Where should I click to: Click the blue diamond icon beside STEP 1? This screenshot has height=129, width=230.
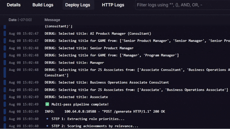point(47,119)
